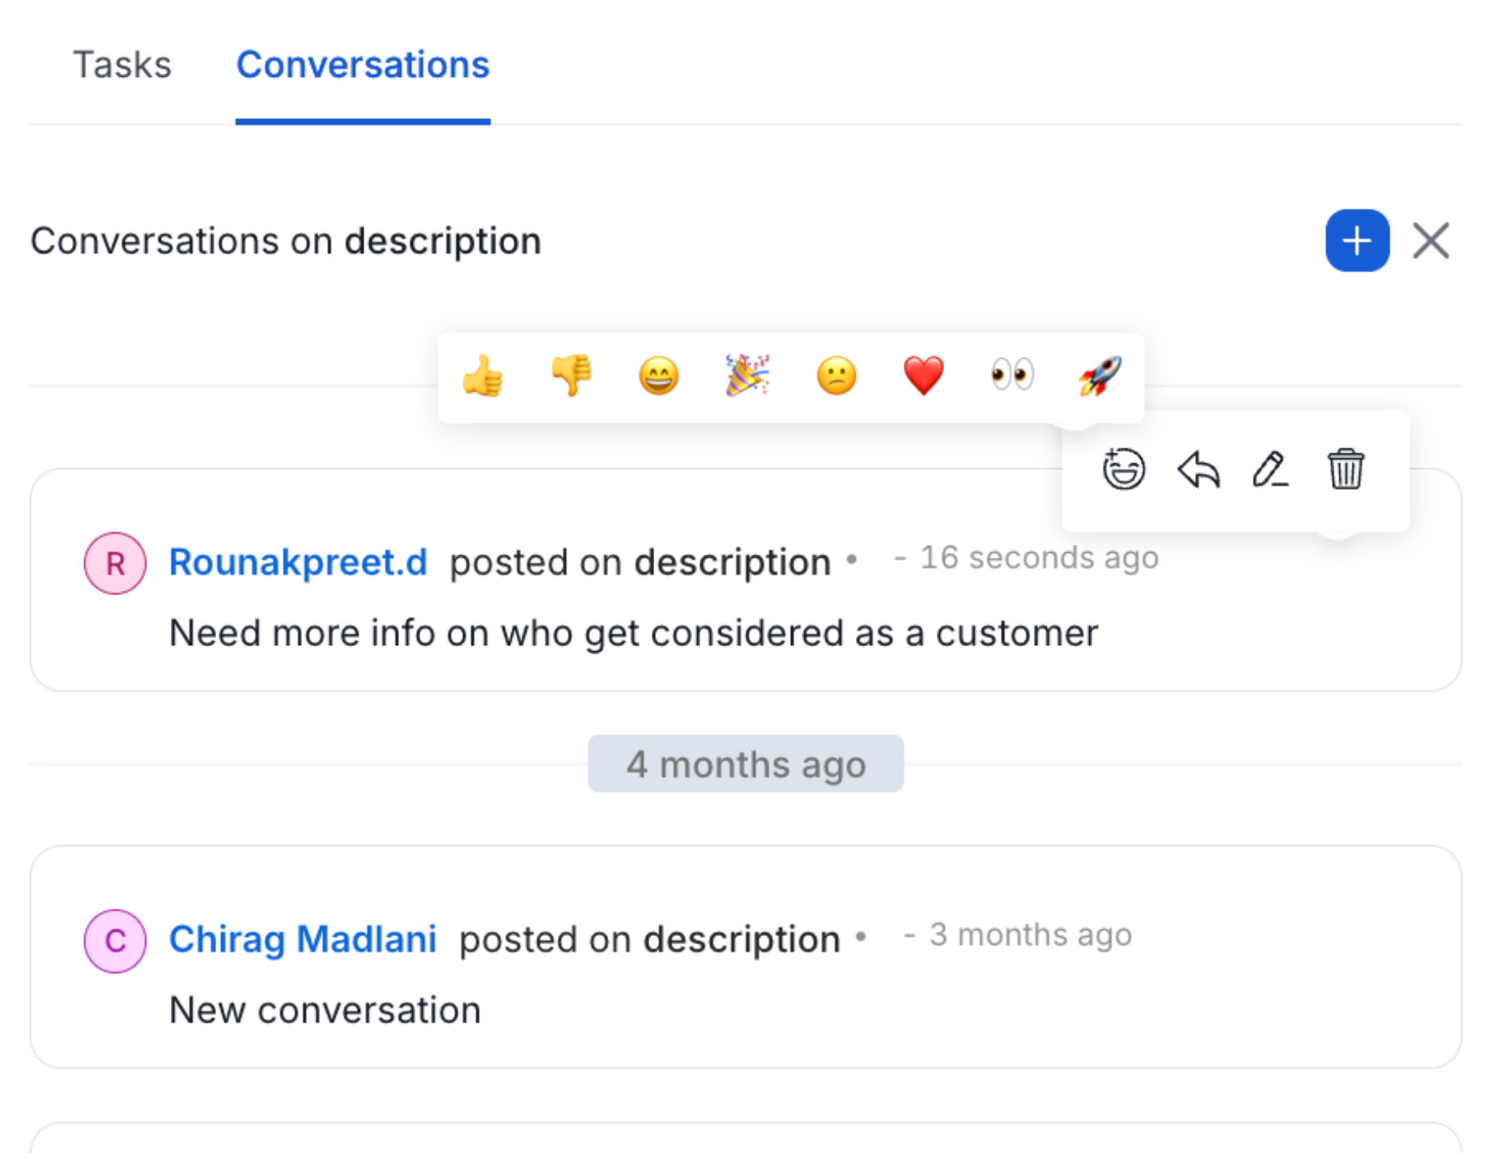The width and height of the screenshot is (1502, 1153).
Task: React with the party popper emoji
Action: pos(747,375)
